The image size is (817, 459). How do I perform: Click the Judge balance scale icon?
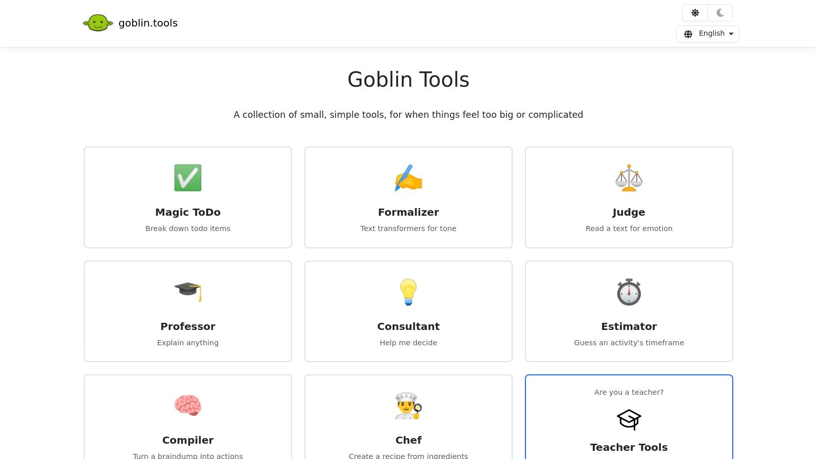click(629, 178)
